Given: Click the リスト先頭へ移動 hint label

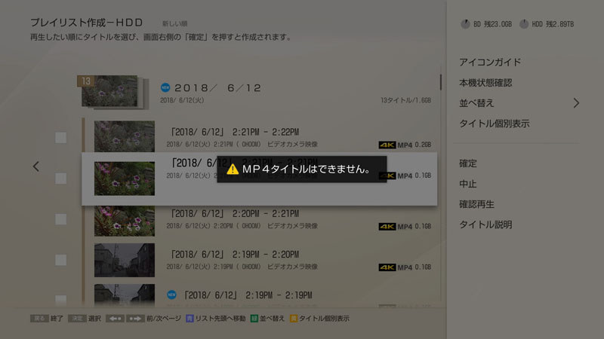Looking at the screenshot, I should [220, 318].
